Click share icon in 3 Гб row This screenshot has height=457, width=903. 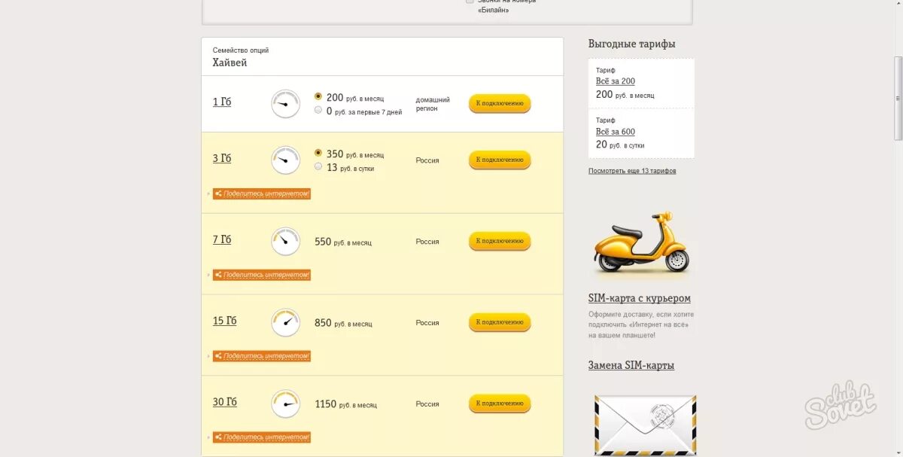(218, 193)
